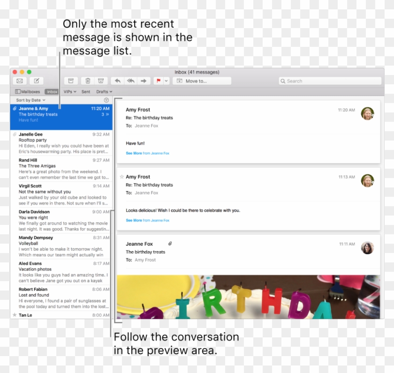Open the flag color dropdown arrow
Screen dimensions: 394x373
(x=166, y=81)
